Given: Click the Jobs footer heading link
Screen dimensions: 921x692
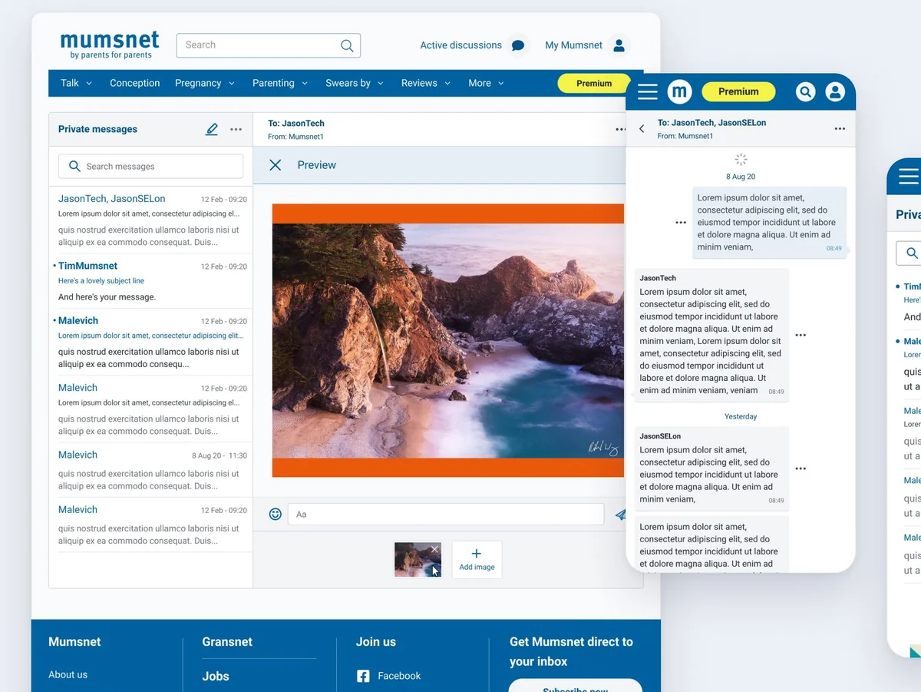Looking at the screenshot, I should tap(216, 676).
